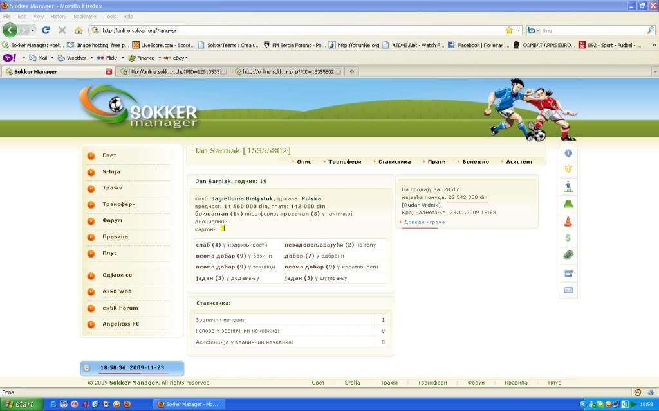Open the Bookmarks menu
Image resolution: width=659 pixels, height=411 pixels.
tap(86, 17)
